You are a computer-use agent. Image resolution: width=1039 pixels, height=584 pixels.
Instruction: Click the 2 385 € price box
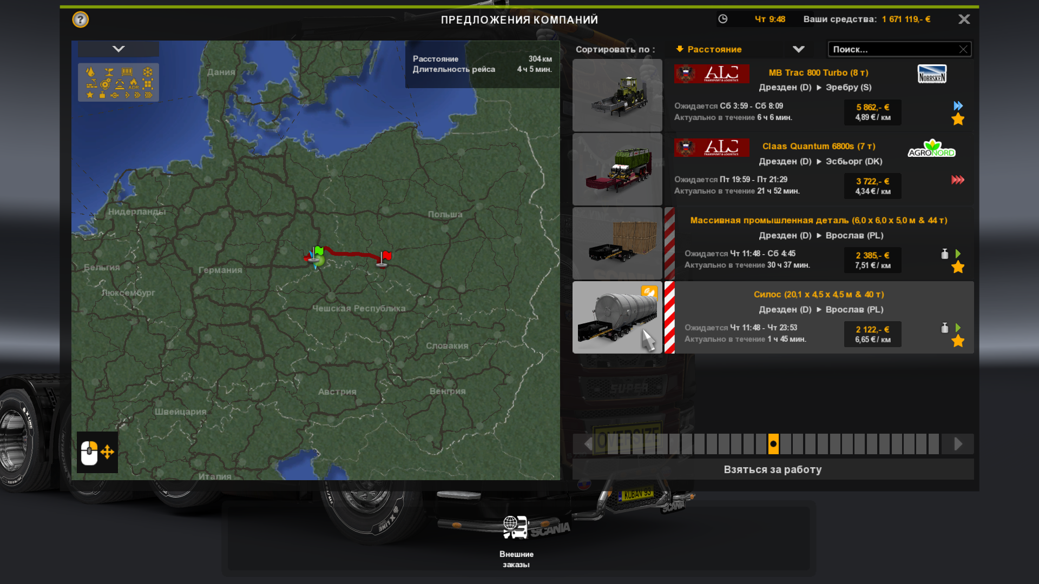[x=873, y=260]
